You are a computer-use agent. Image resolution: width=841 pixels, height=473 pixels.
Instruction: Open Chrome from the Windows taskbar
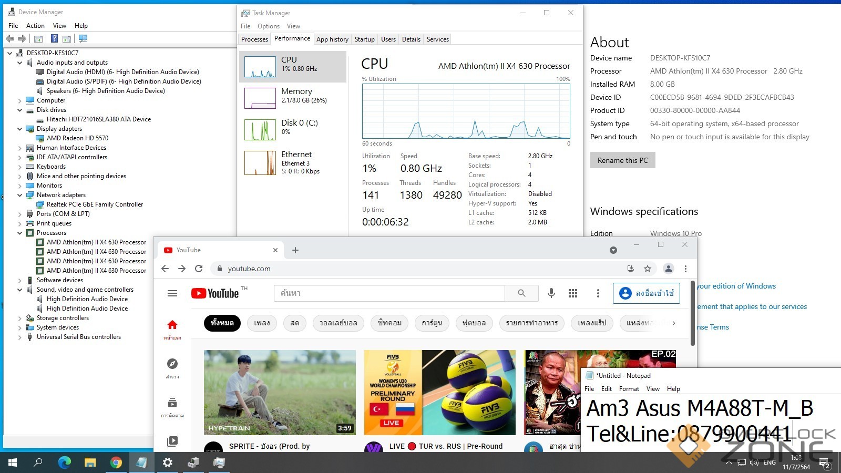pos(116,462)
